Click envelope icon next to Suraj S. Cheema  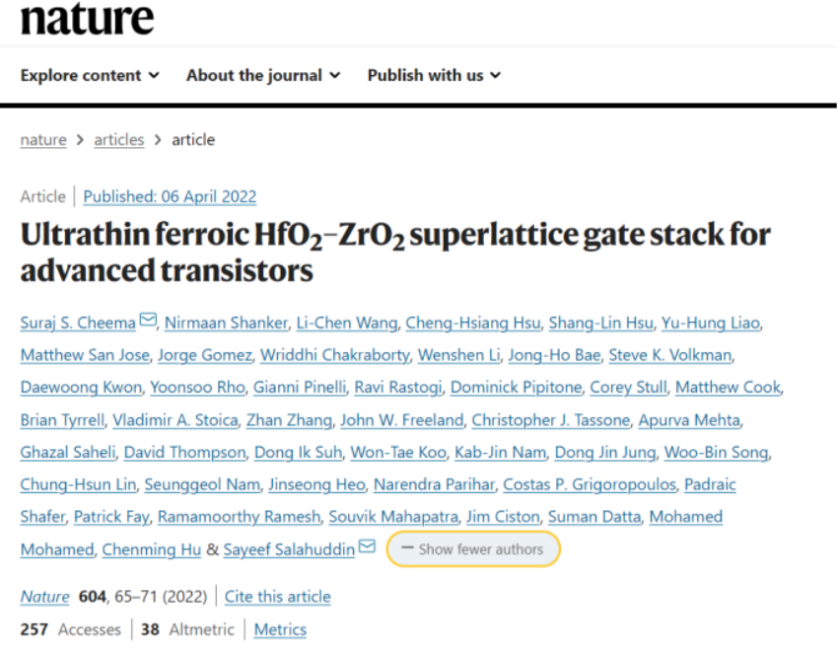148,320
